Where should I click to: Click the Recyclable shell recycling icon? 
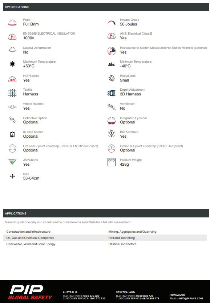click(112, 78)
